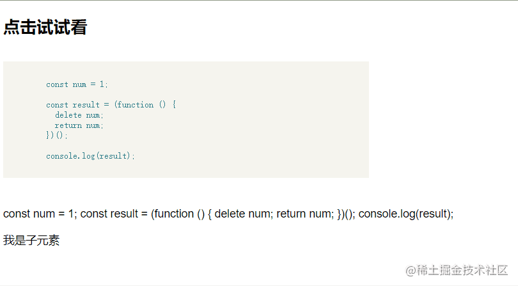518x286 pixels.
Task: Click the '(function ()' in the paragraph text
Action: [x=178, y=214]
